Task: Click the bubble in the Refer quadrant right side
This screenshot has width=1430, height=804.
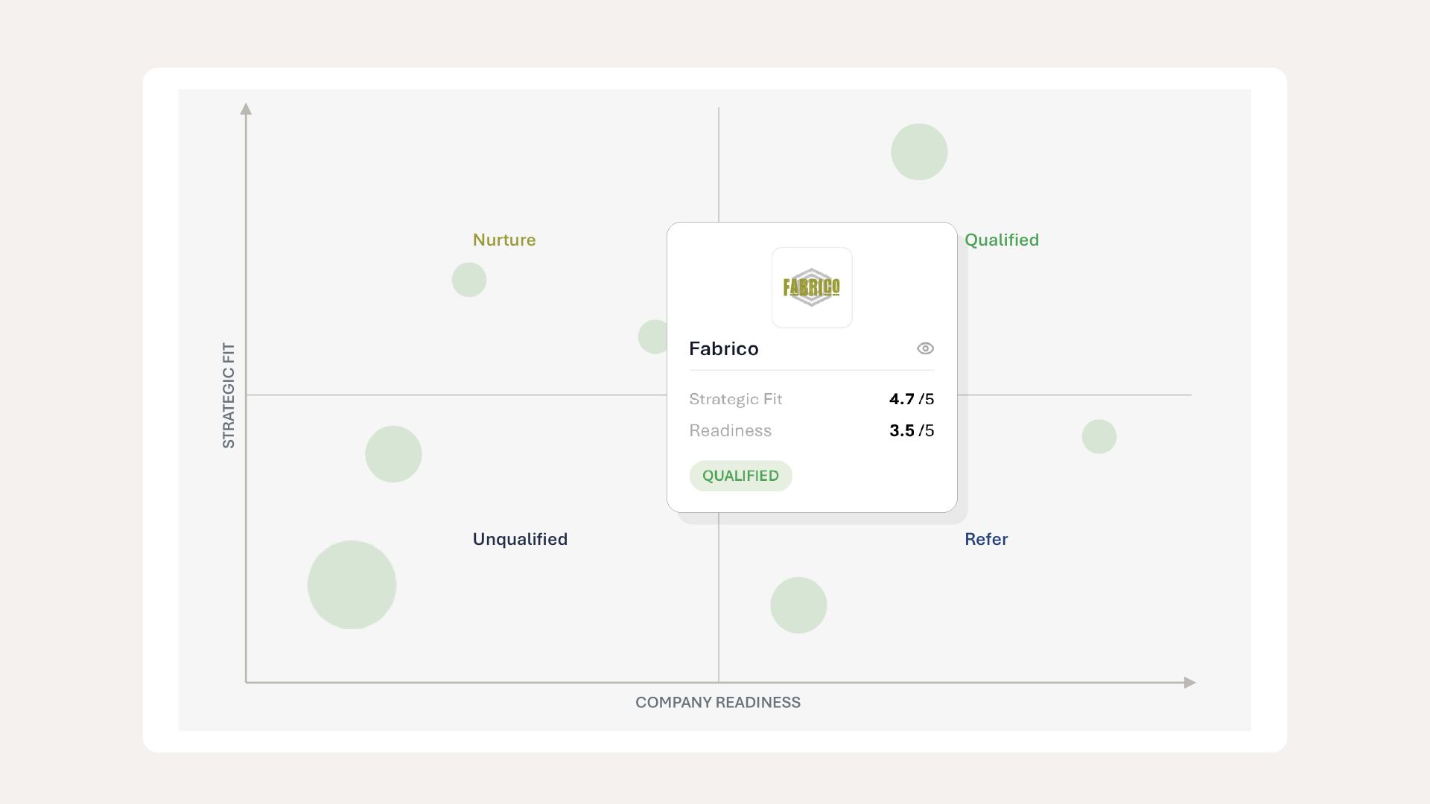Action: pos(1099,436)
